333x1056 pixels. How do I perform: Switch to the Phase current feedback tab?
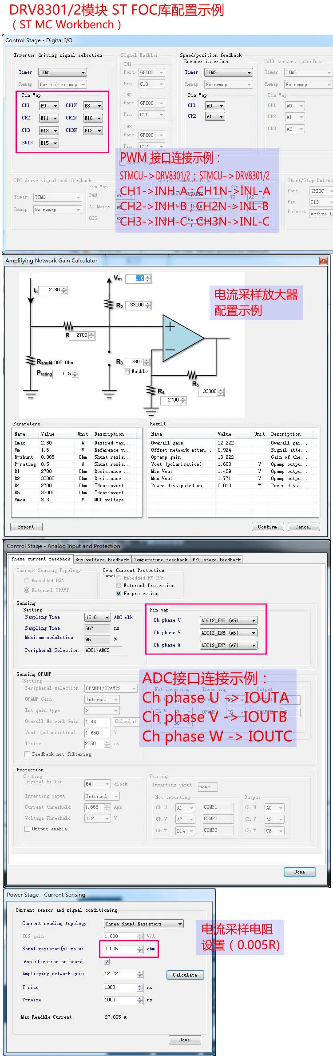point(41,559)
